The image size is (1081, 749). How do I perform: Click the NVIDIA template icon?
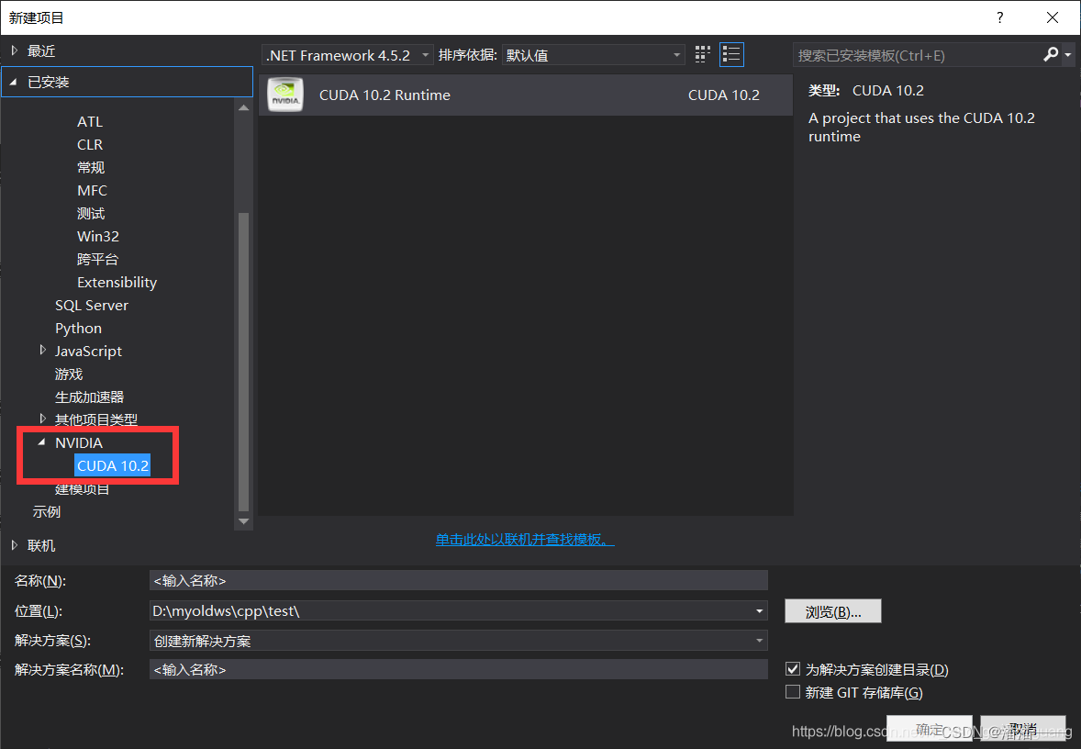(x=285, y=95)
